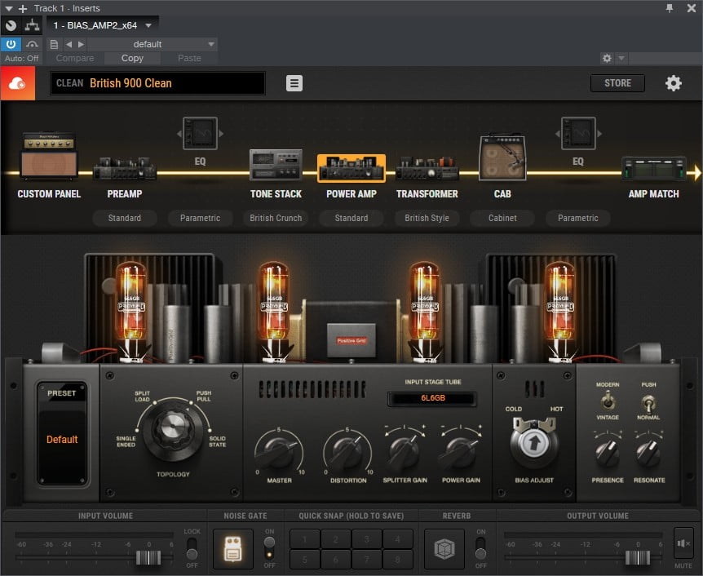This screenshot has width=703, height=576.
Task: Click the Bias Adjust dial
Action: click(x=533, y=443)
